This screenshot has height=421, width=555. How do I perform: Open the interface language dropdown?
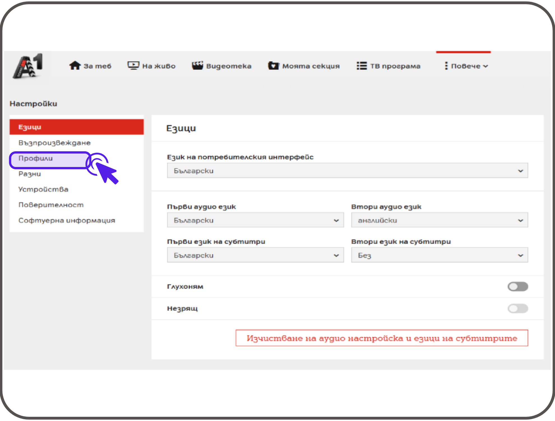click(347, 171)
